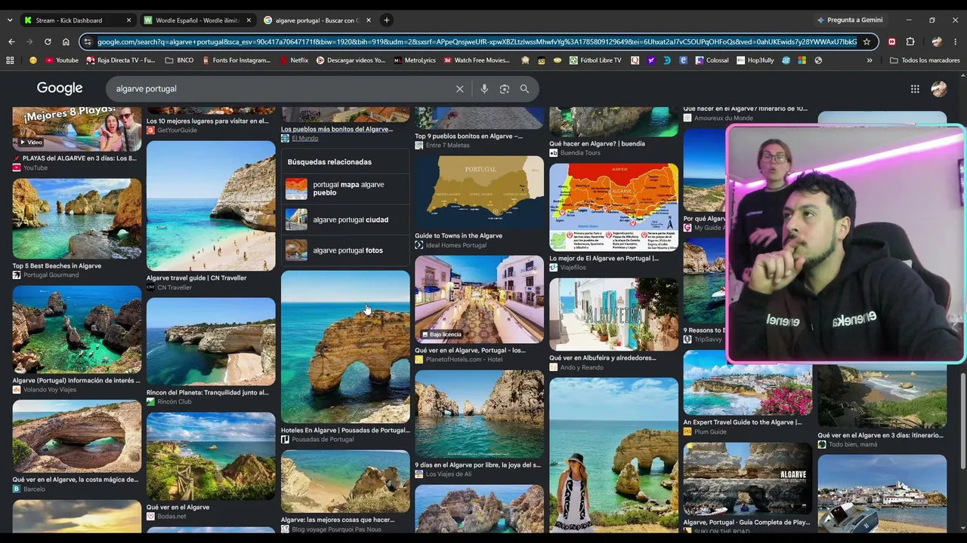Viewport: 967px width, 543px height.
Task: Open the Qué hacer en el Algarve Buendía result
Action: coord(613,122)
